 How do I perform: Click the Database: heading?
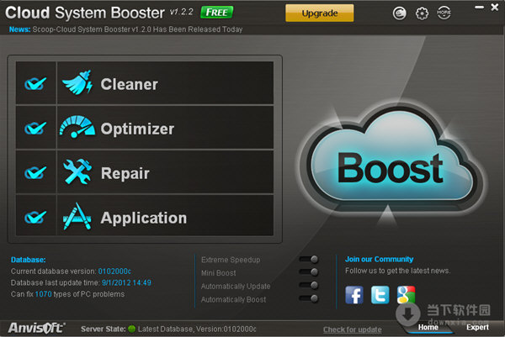tap(29, 260)
